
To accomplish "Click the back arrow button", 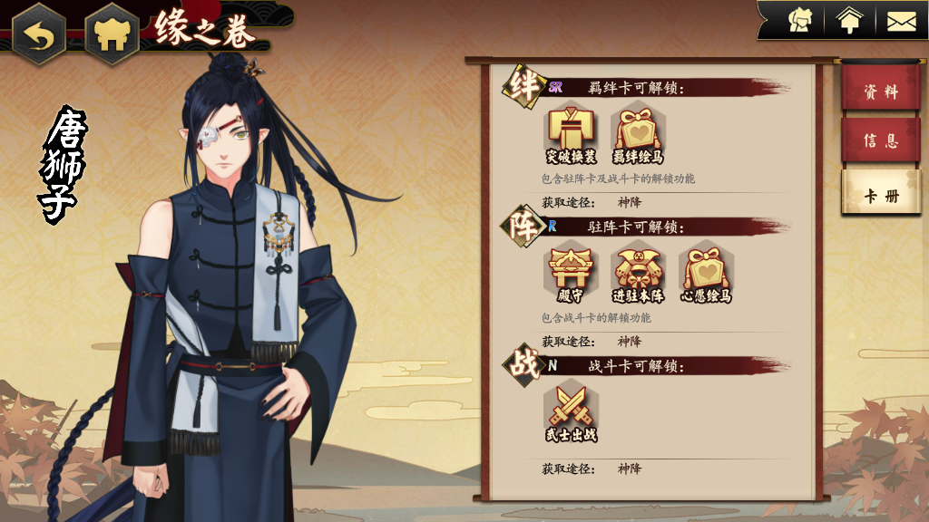I will click(38, 34).
